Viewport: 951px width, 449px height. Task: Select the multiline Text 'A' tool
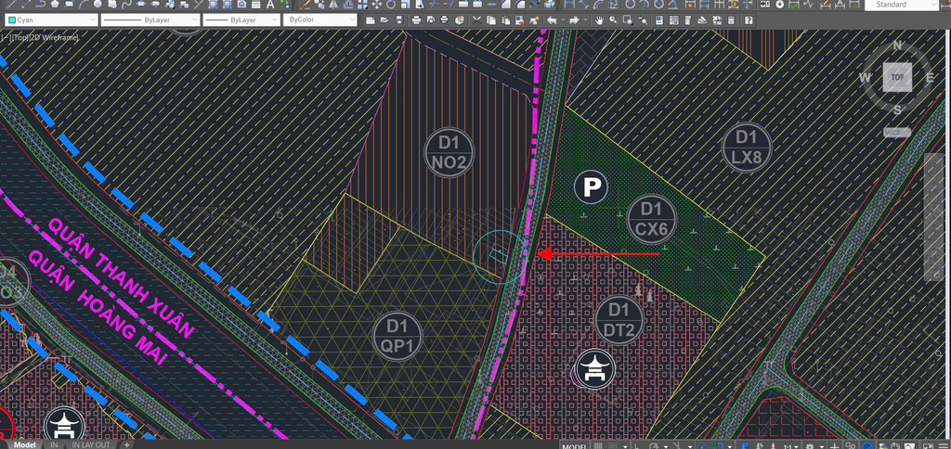[x=280, y=4]
